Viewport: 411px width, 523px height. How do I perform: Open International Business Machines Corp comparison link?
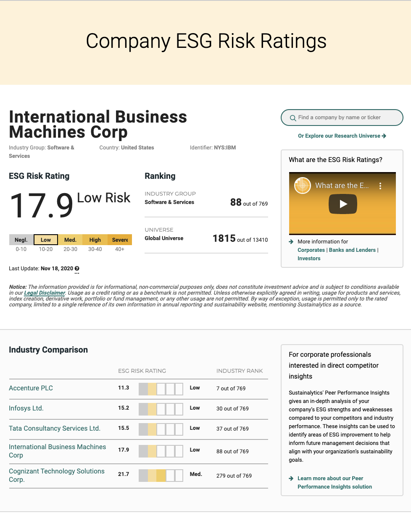coord(58,451)
